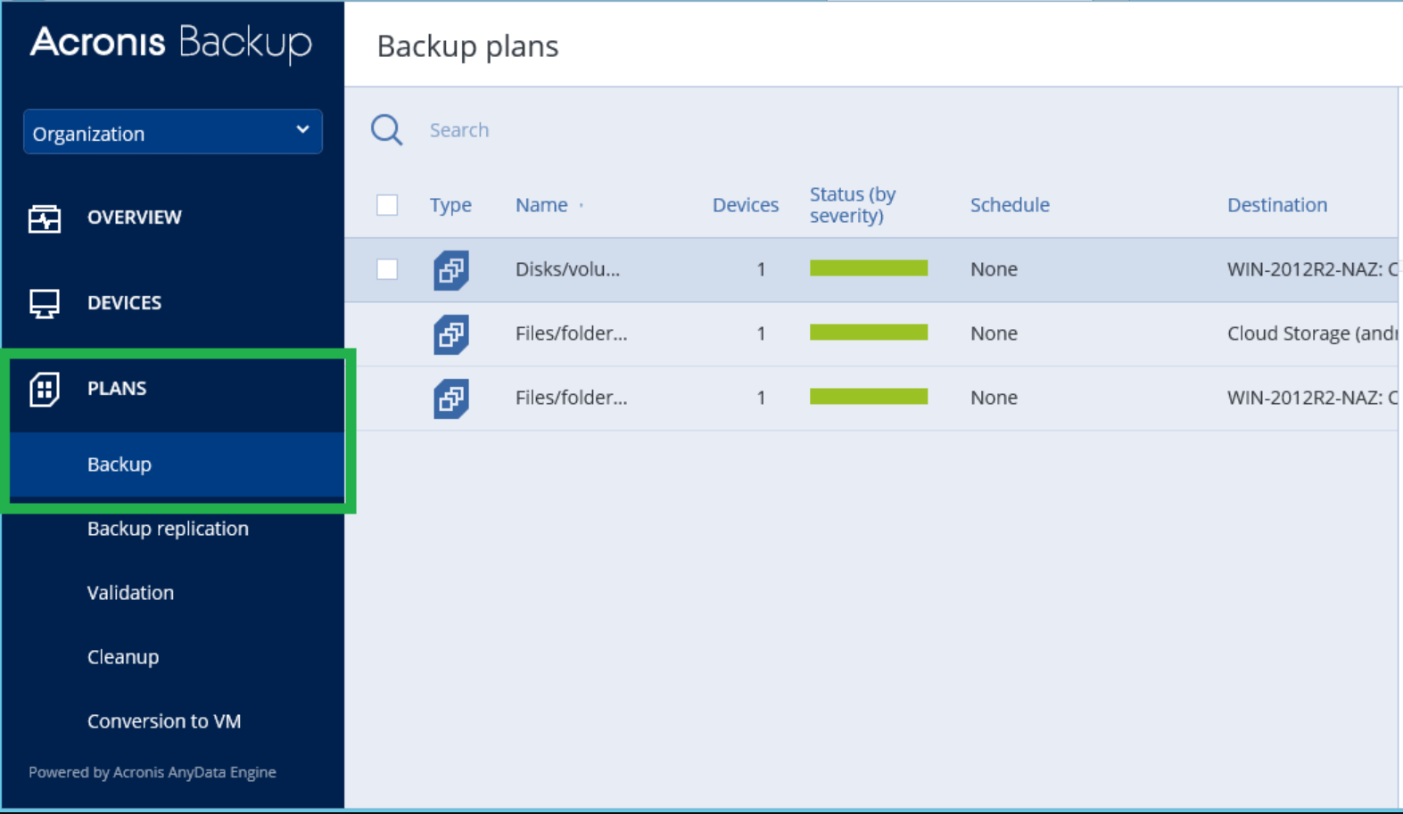Open the PLANS section
This screenshot has height=814, width=1403.
click(x=117, y=388)
